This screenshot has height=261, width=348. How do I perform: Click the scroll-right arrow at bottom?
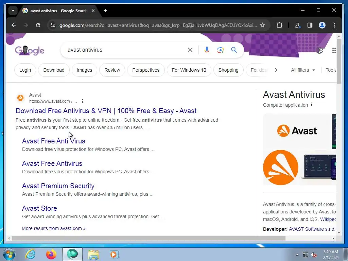[333, 238]
